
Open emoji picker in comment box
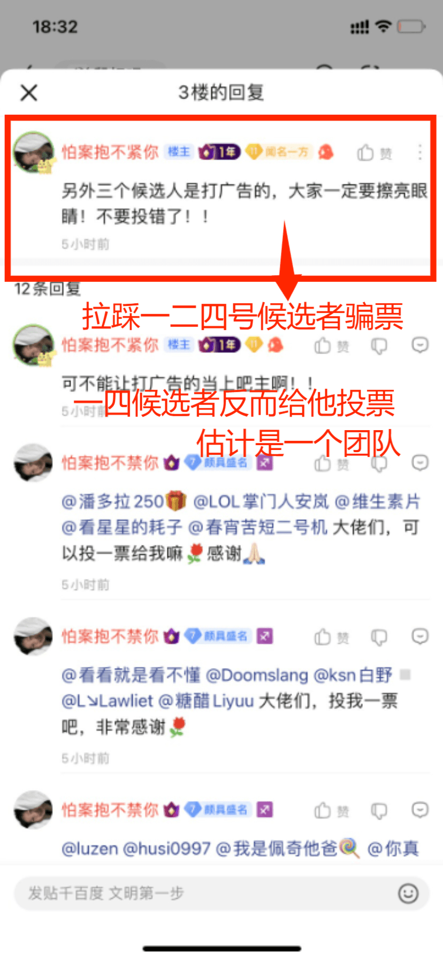[408, 893]
